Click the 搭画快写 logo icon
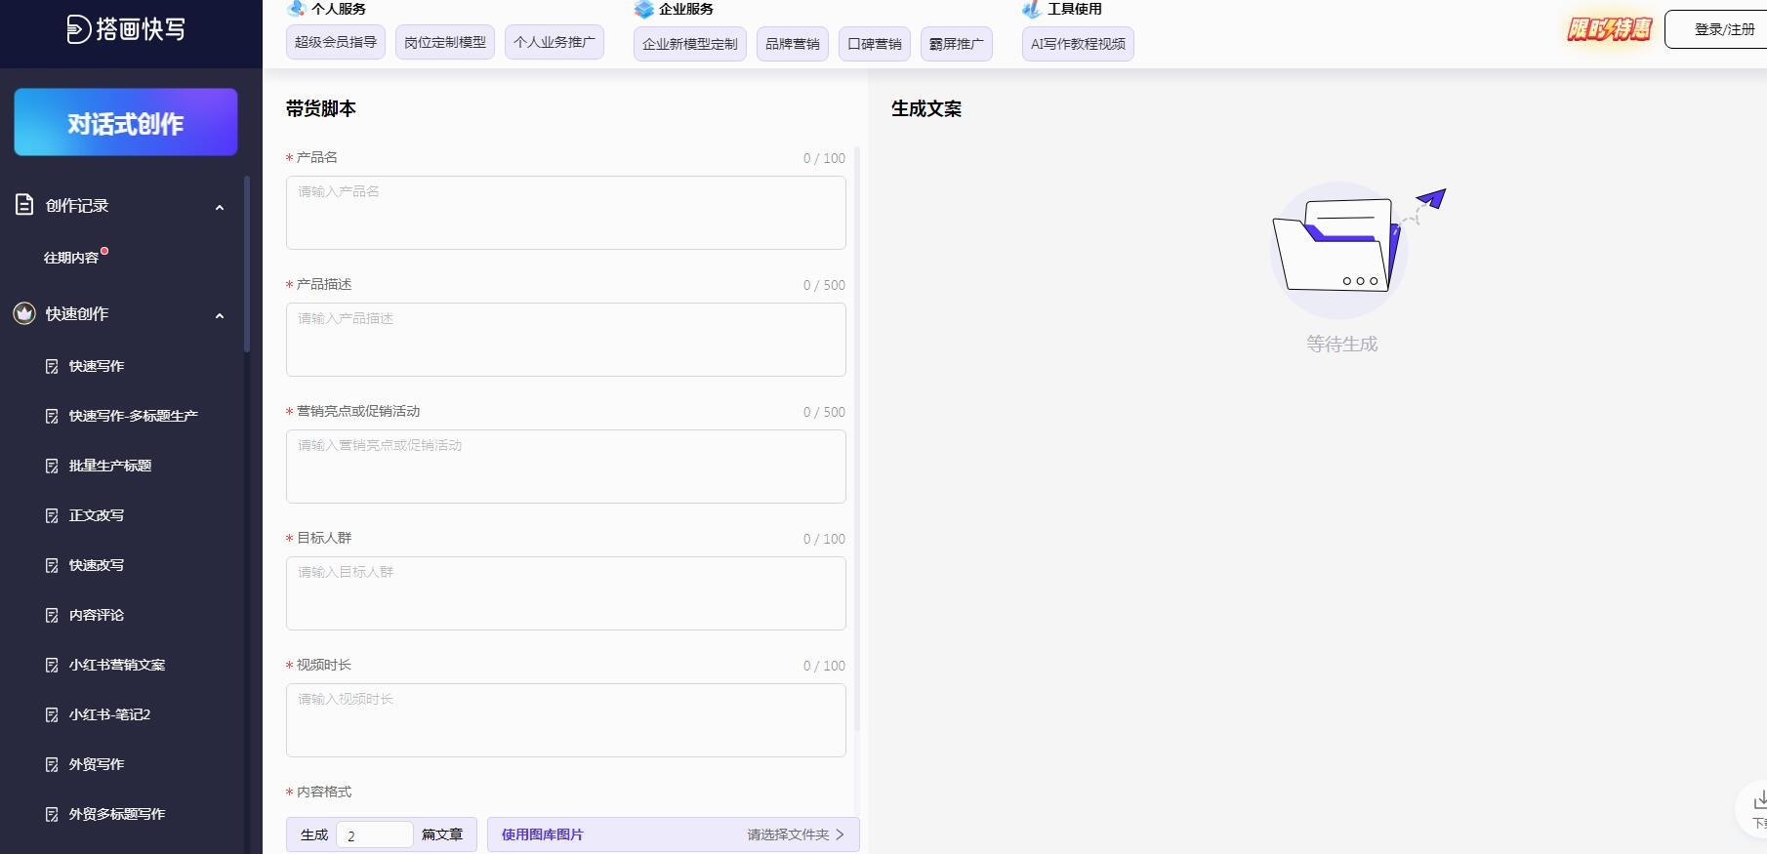Image resolution: width=1767 pixels, height=854 pixels. (x=78, y=29)
